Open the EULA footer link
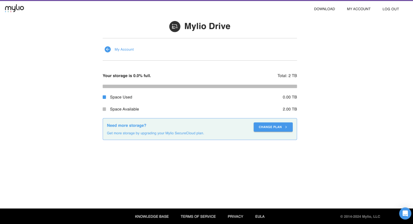Image resolution: width=413 pixels, height=224 pixels. pyautogui.click(x=260, y=217)
